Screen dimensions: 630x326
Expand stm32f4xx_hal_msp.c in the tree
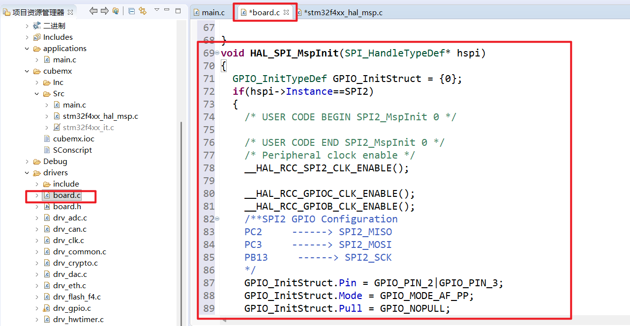point(47,116)
